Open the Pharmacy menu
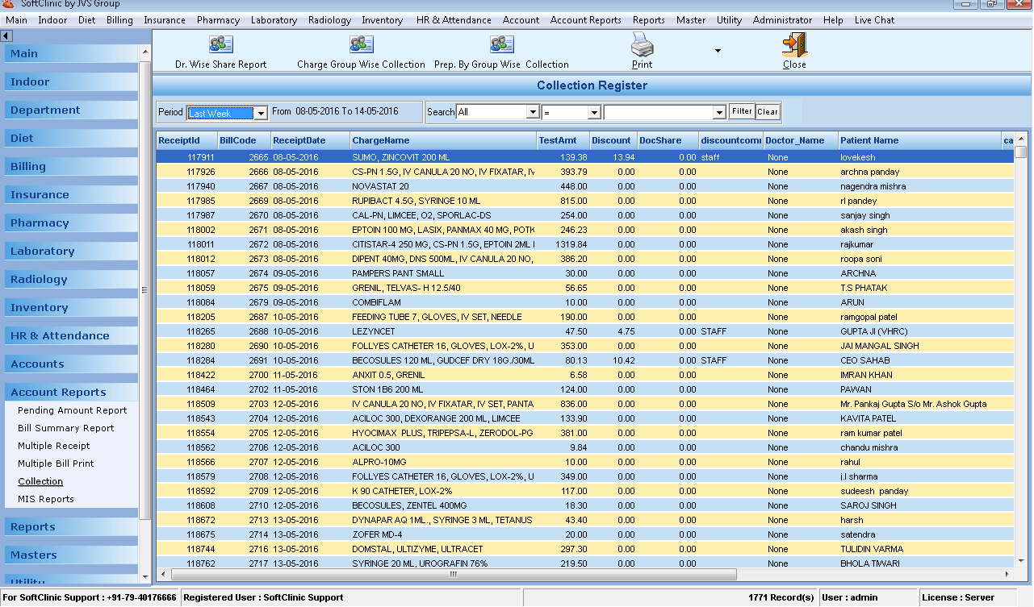1034x607 pixels. 218,20
